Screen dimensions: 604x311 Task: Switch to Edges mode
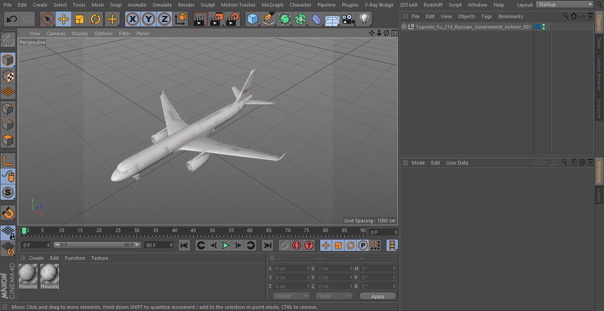click(8, 124)
